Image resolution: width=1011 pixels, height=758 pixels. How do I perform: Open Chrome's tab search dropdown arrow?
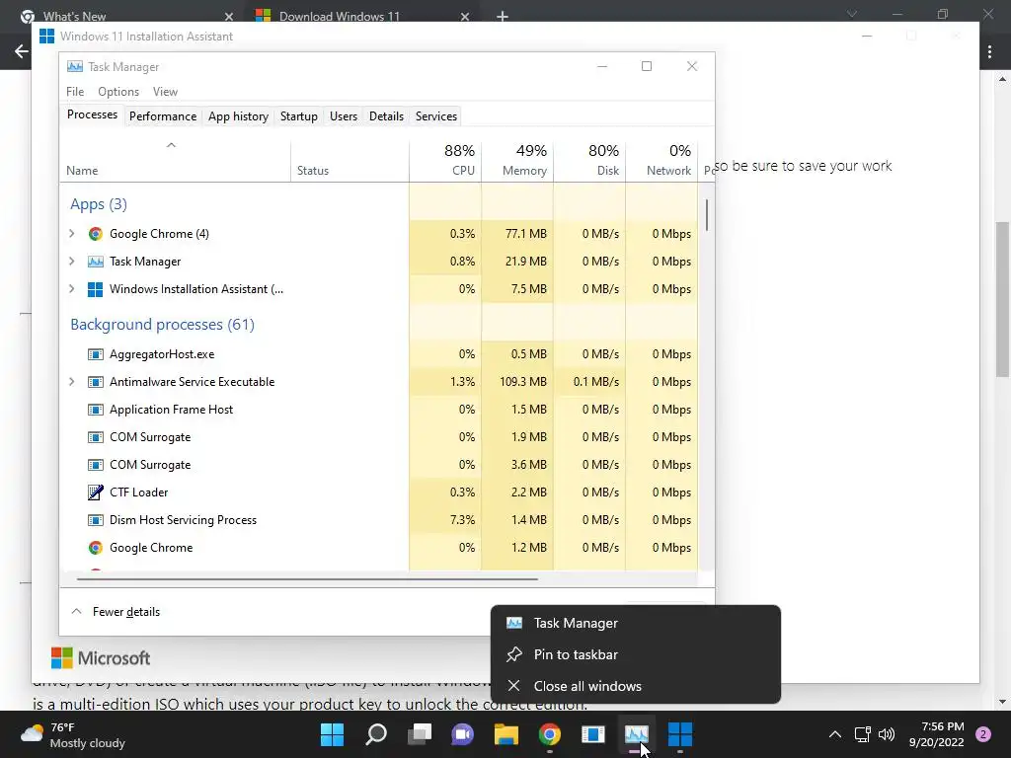point(852,14)
